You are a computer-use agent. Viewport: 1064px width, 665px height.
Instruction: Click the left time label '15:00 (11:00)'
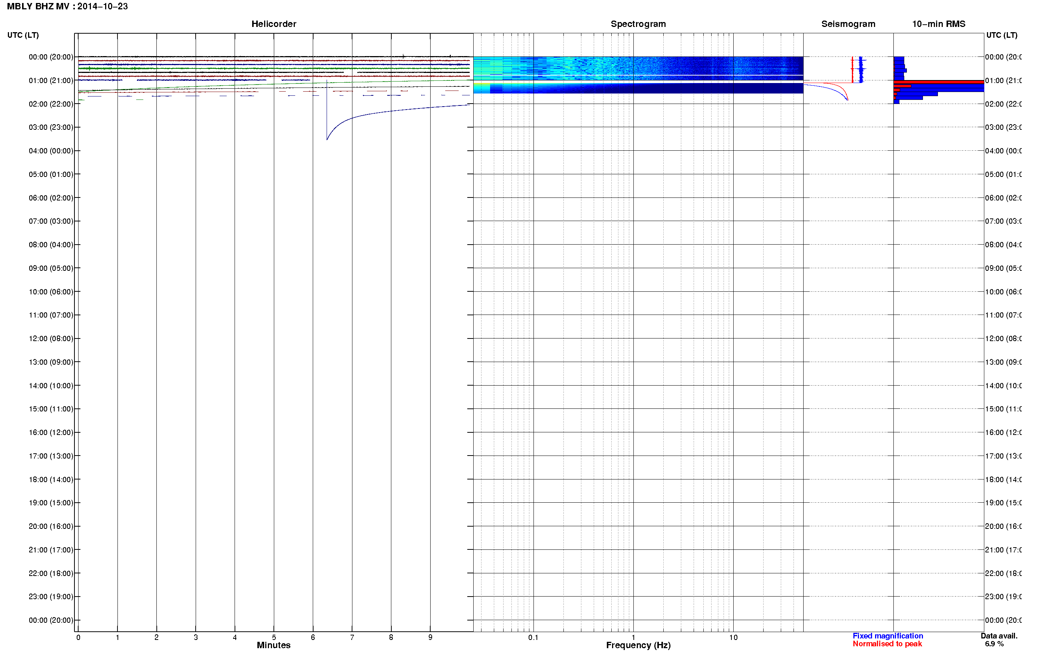pyautogui.click(x=51, y=409)
